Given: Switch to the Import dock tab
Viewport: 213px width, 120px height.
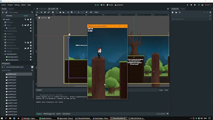Looking at the screenshot, I should point(11,9).
